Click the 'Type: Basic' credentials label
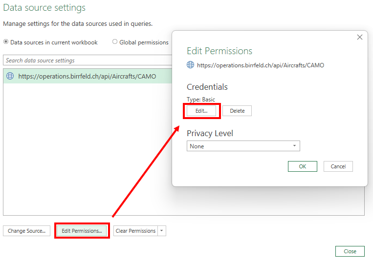373x263 pixels. click(201, 100)
